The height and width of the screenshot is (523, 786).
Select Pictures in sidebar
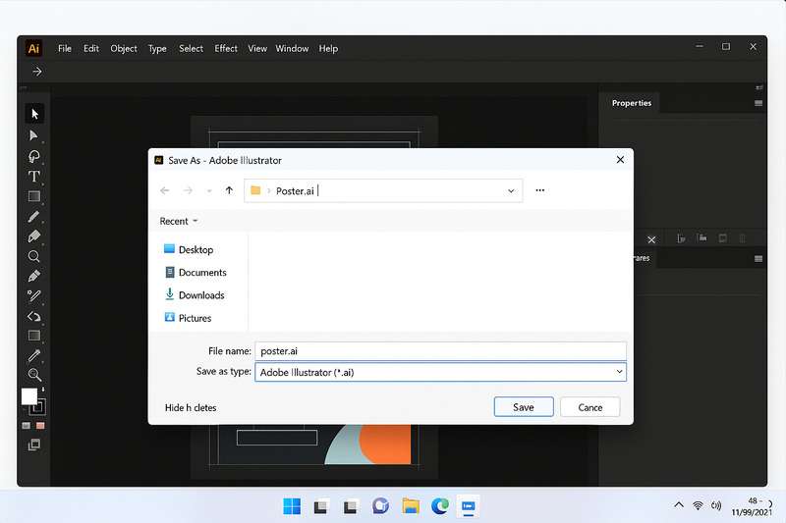coord(188,318)
